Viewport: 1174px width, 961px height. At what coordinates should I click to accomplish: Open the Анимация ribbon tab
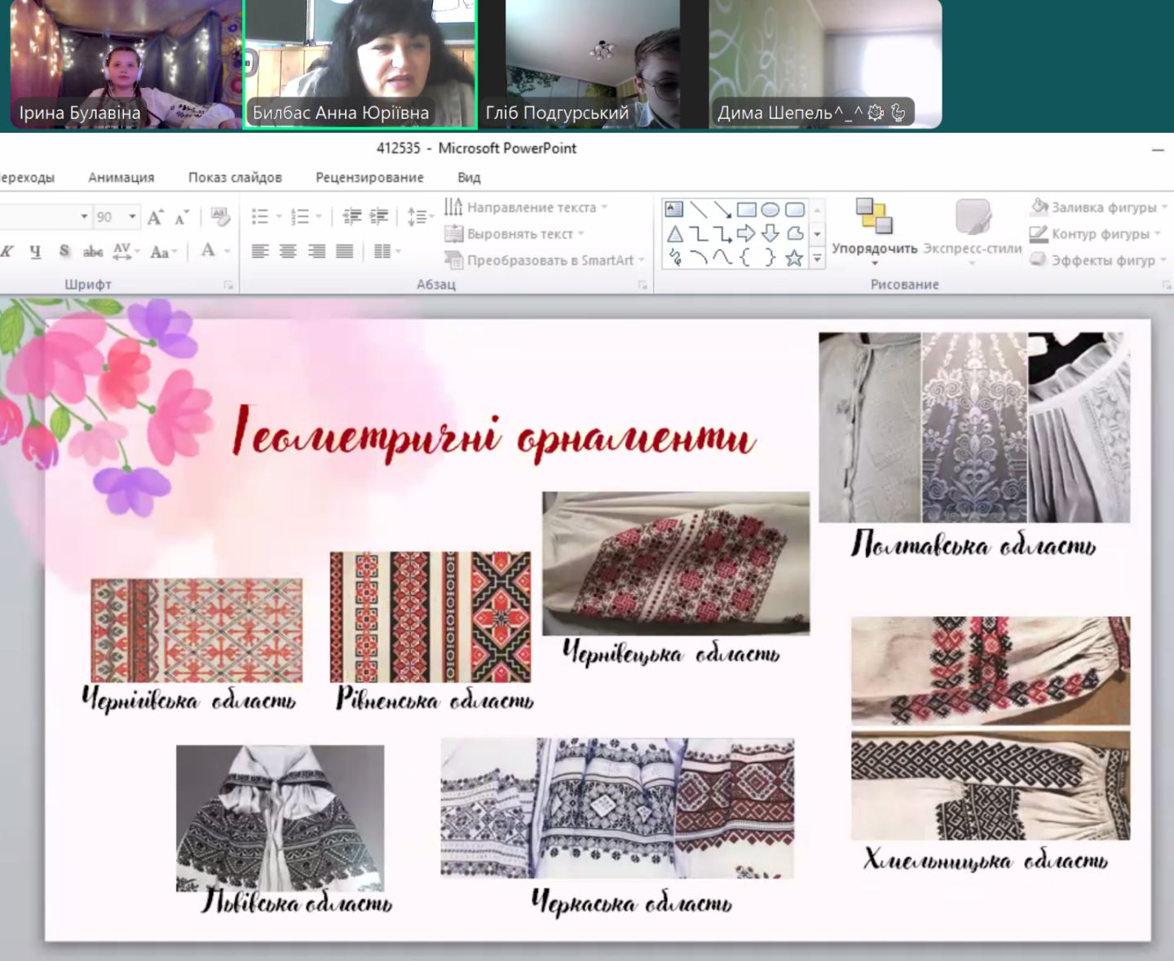(121, 178)
